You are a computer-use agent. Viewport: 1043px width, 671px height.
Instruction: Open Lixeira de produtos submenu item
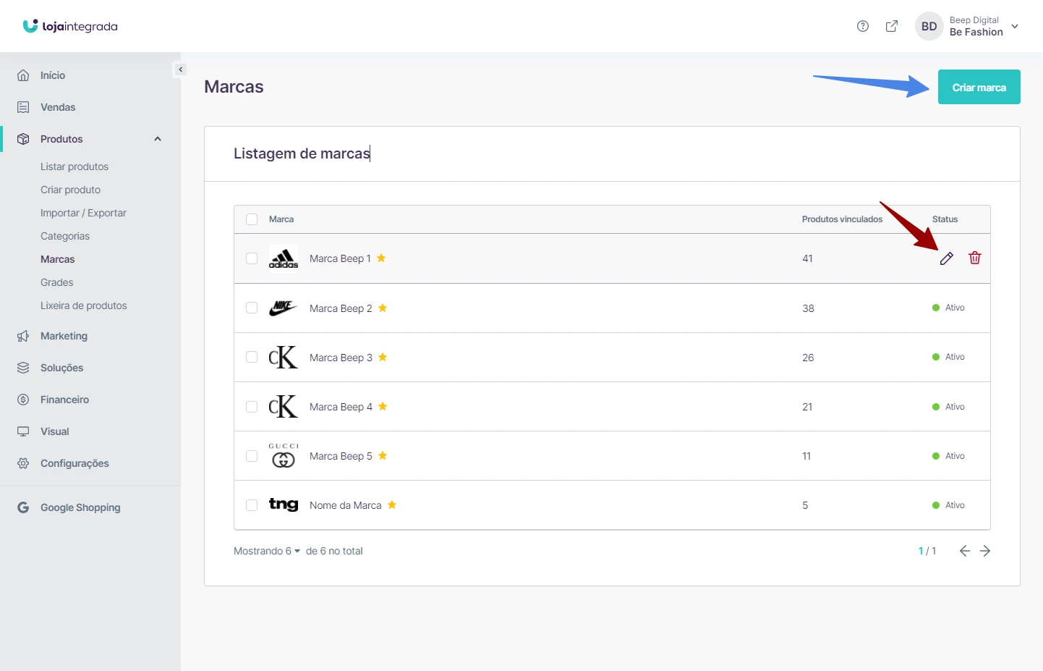pyautogui.click(x=84, y=305)
